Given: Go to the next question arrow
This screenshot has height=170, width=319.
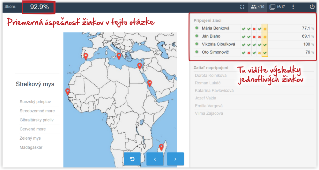Looking at the screenshot, I should point(175,159).
